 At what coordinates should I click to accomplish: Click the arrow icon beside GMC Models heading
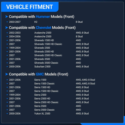(x=7, y=74)
